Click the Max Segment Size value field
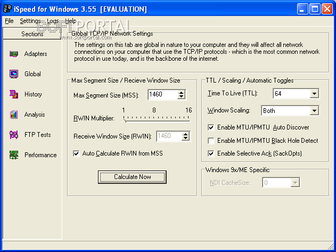 click(162, 94)
